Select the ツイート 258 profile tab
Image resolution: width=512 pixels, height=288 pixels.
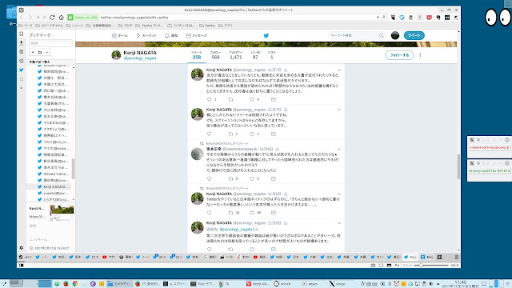coord(197,55)
